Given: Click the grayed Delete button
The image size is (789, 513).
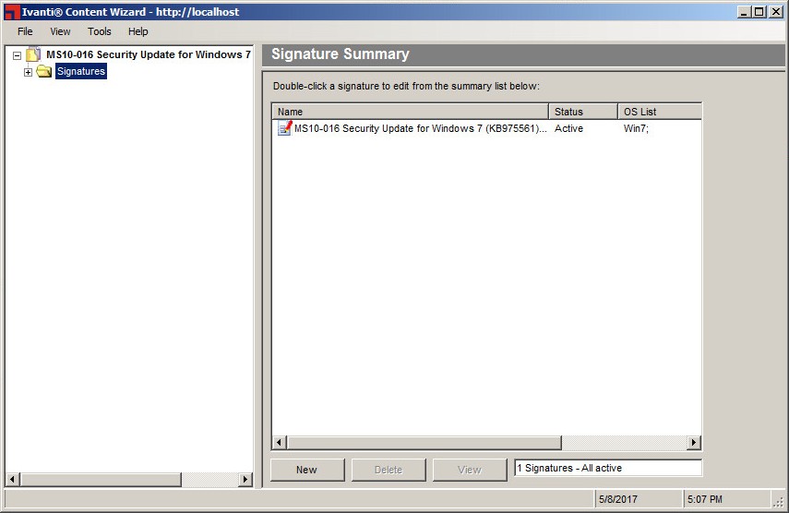Looking at the screenshot, I should click(389, 470).
